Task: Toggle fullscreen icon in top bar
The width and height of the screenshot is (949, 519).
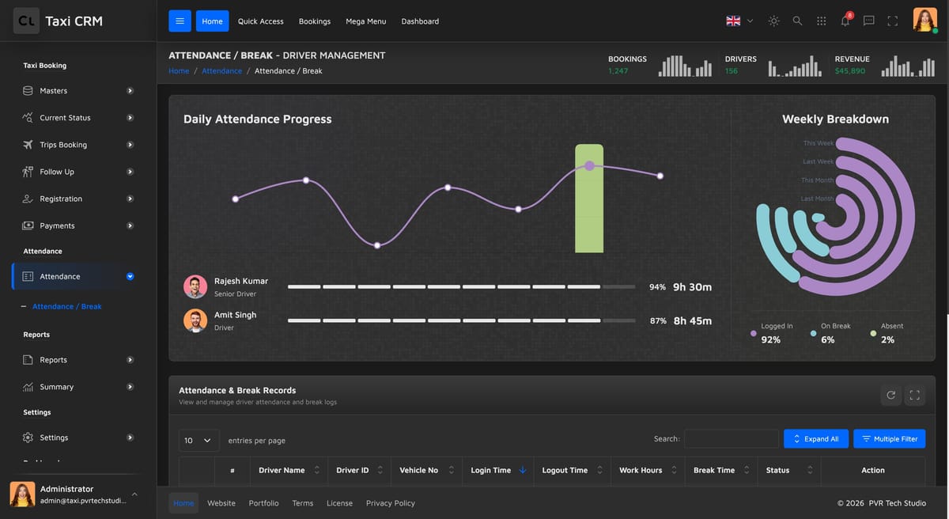Action: click(x=892, y=21)
